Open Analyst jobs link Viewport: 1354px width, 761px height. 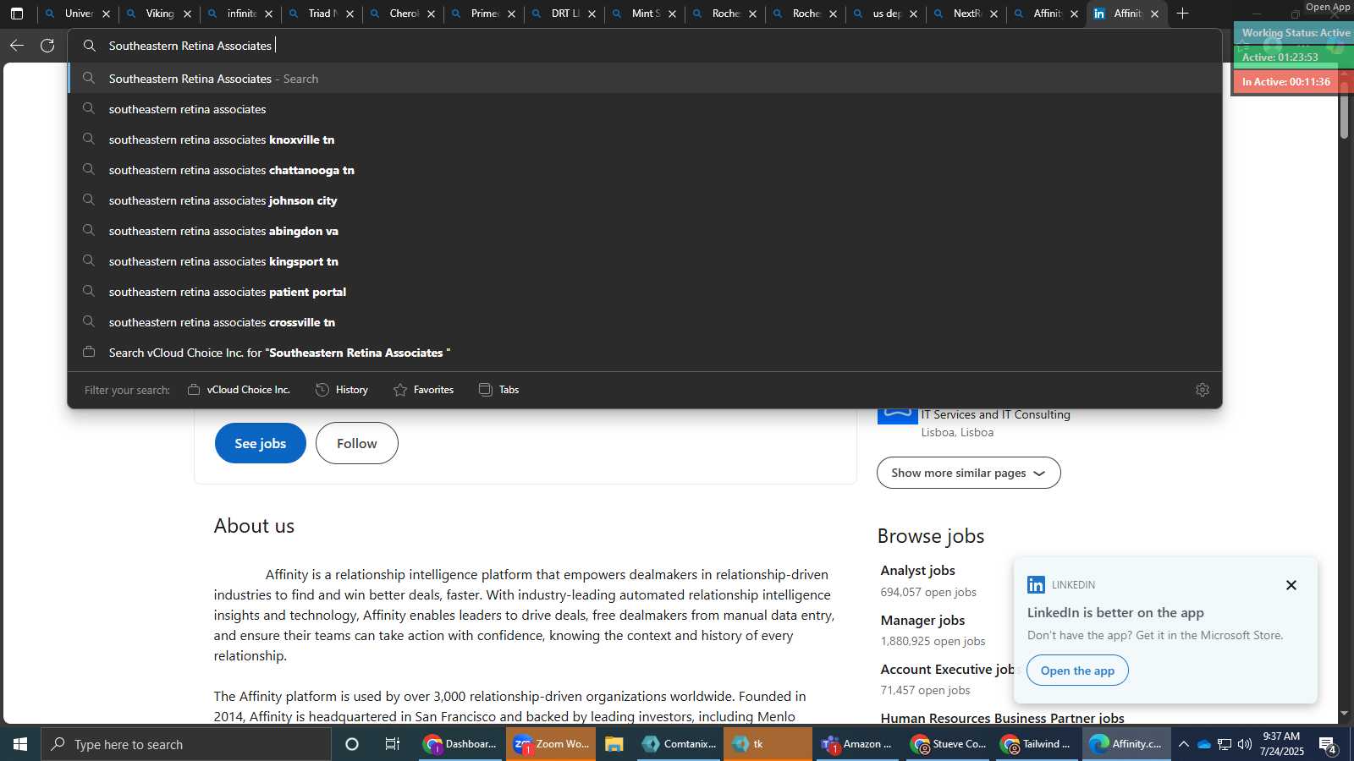coord(917,571)
